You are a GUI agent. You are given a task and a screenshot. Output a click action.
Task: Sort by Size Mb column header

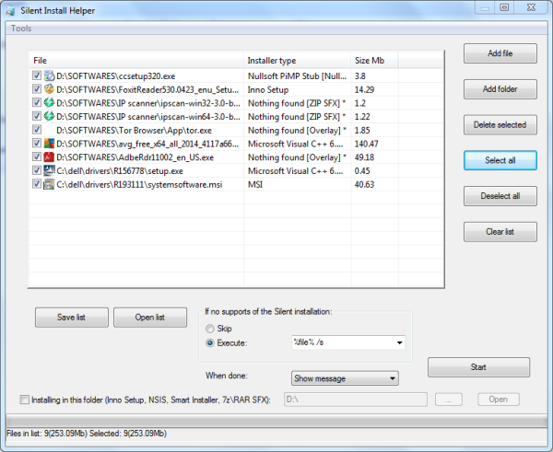374,60
